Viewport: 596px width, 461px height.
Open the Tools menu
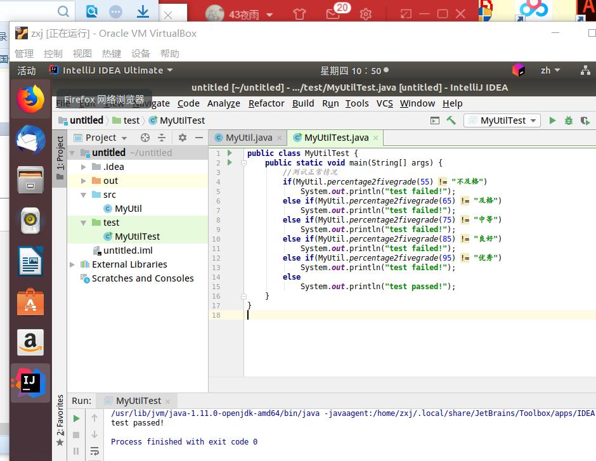[357, 103]
